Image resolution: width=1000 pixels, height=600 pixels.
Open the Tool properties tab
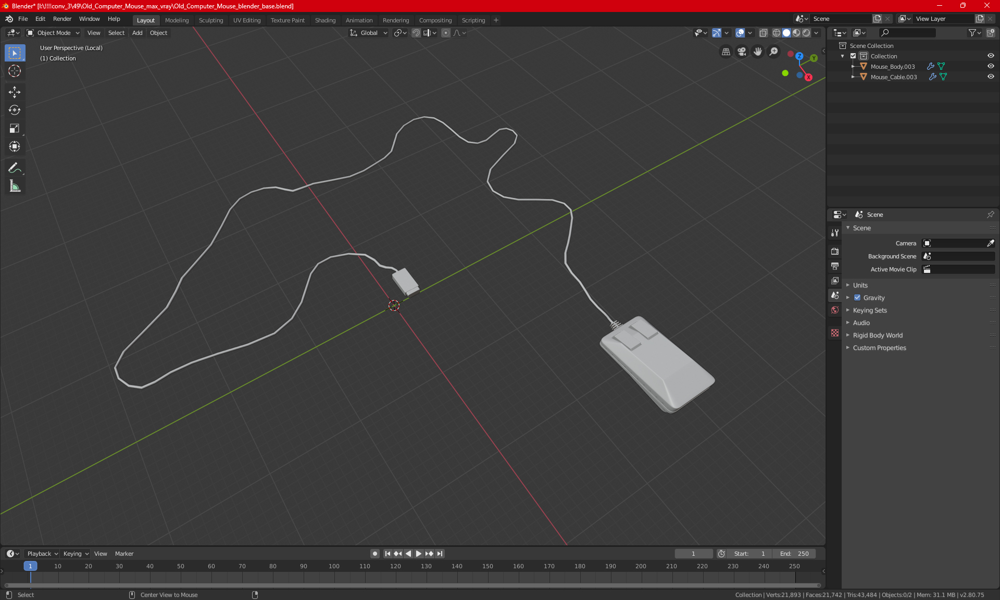[x=835, y=233]
